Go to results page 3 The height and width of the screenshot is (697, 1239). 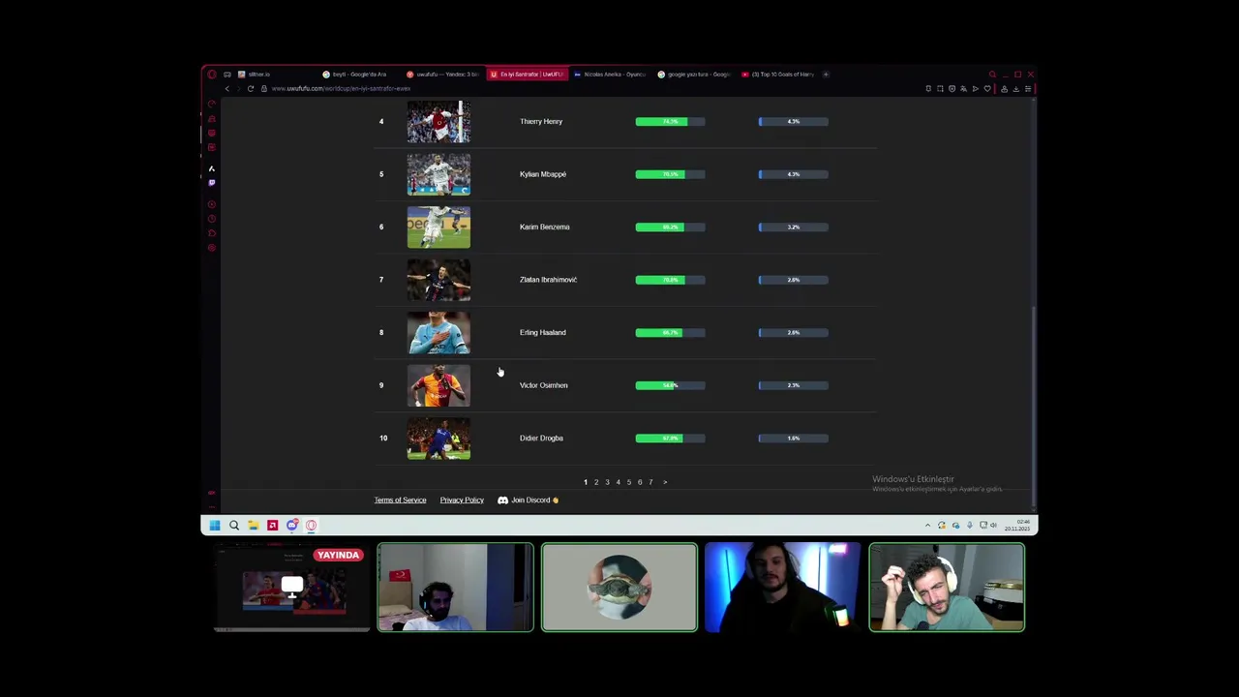pos(607,482)
